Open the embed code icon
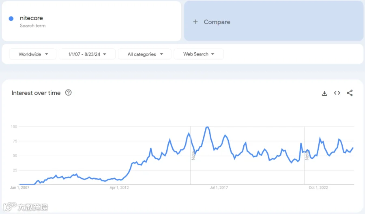 point(337,93)
